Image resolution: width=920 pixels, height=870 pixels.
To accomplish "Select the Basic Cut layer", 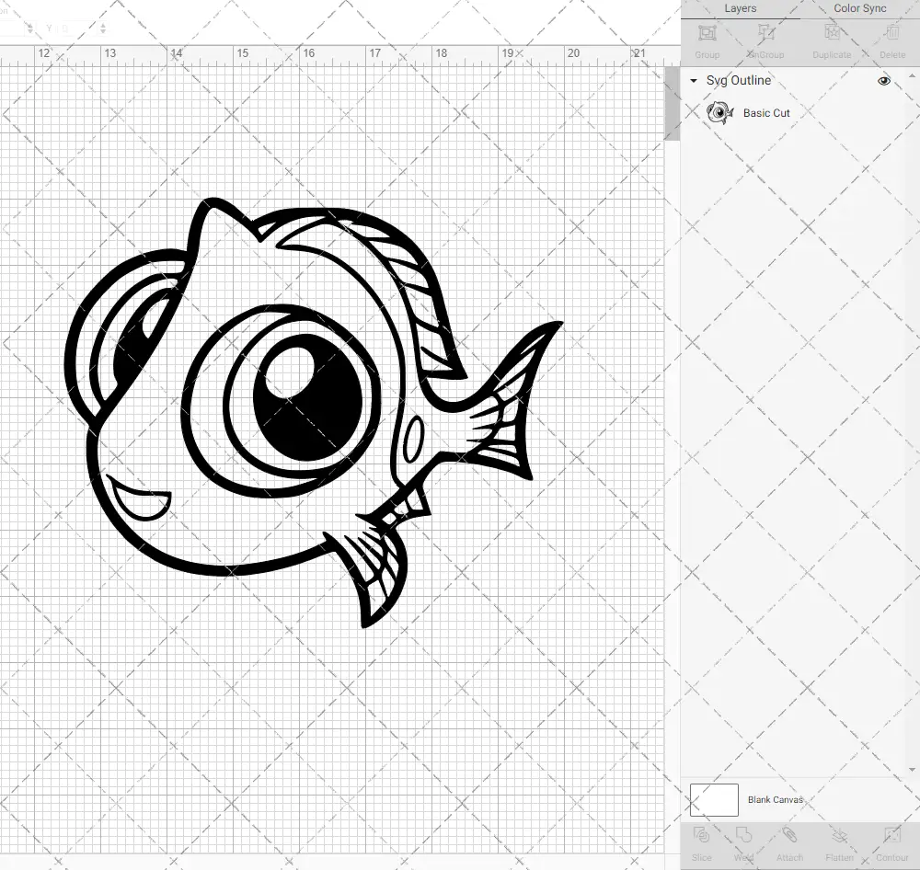I will 765,113.
